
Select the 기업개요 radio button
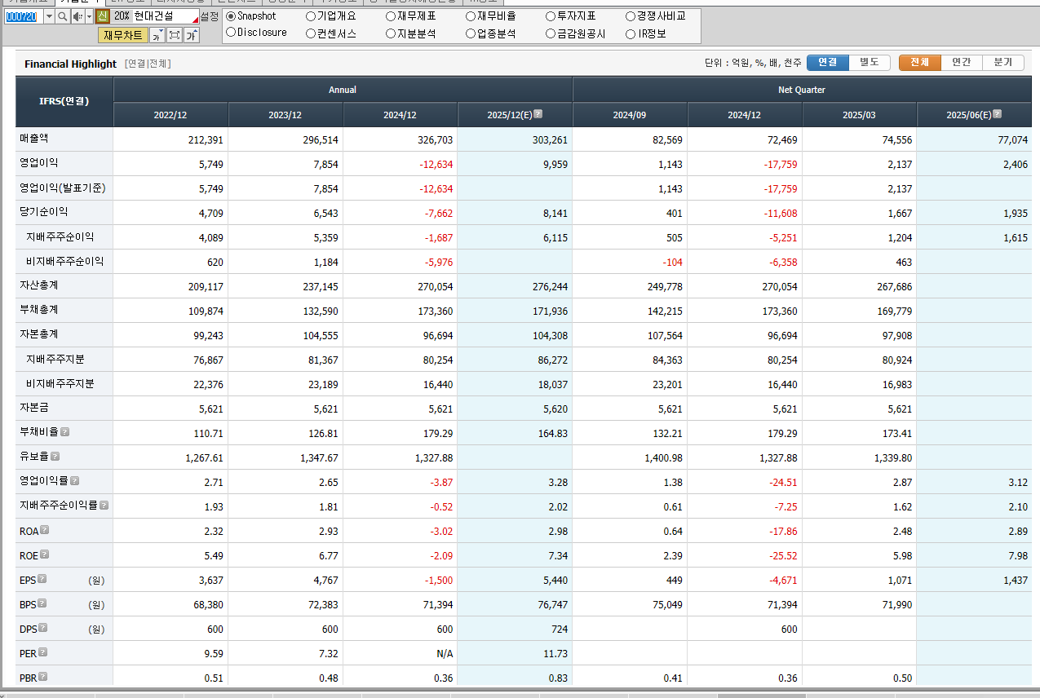(311, 16)
